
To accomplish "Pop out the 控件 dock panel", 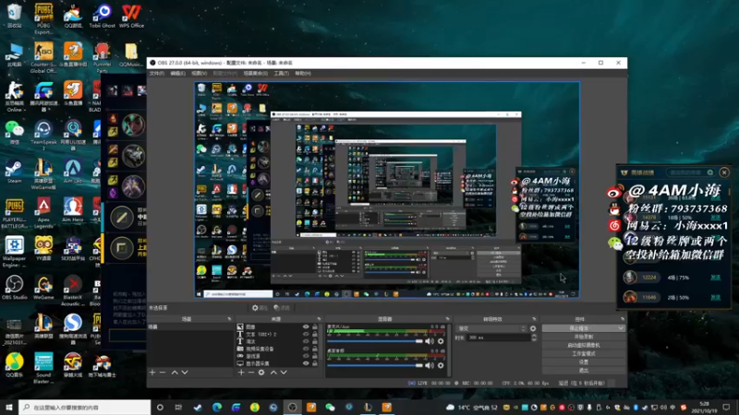I will (x=622, y=319).
